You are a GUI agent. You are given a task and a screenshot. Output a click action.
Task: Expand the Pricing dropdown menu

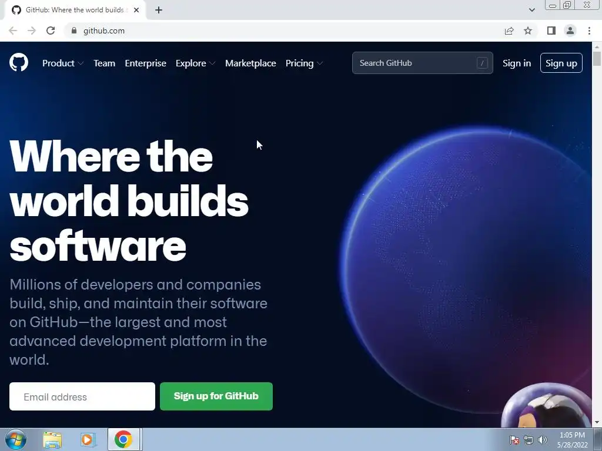(x=304, y=63)
